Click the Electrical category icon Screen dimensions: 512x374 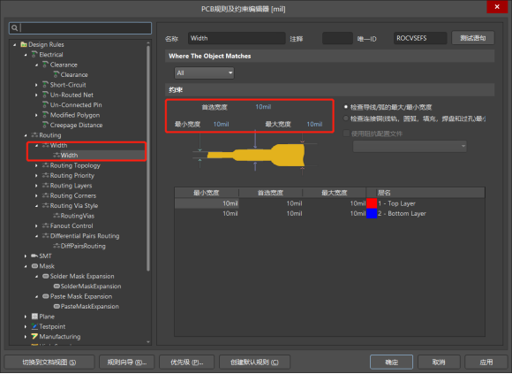[34, 54]
